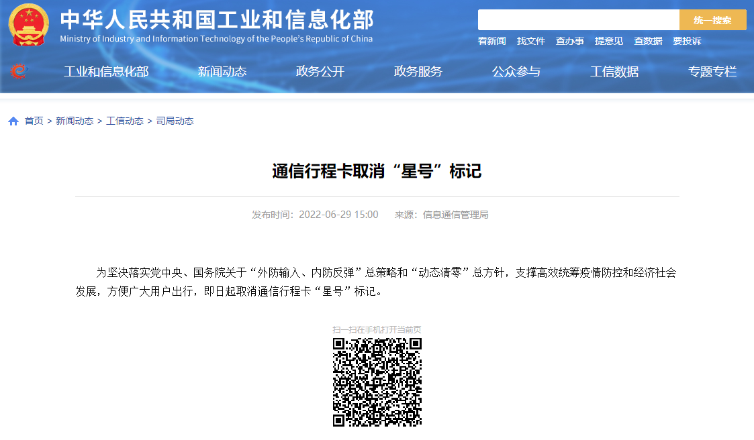
Task: Open the 看新闻 quick link
Action: click(x=491, y=41)
